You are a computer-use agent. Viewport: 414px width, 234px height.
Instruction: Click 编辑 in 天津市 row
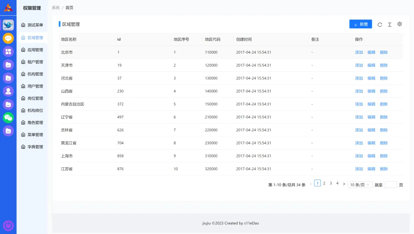[x=371, y=65]
